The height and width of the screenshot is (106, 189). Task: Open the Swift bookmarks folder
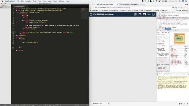click(128, 11)
